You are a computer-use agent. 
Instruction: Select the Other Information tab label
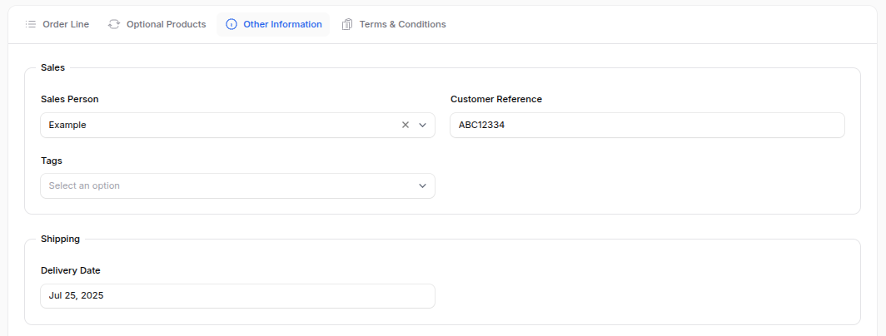pos(282,24)
